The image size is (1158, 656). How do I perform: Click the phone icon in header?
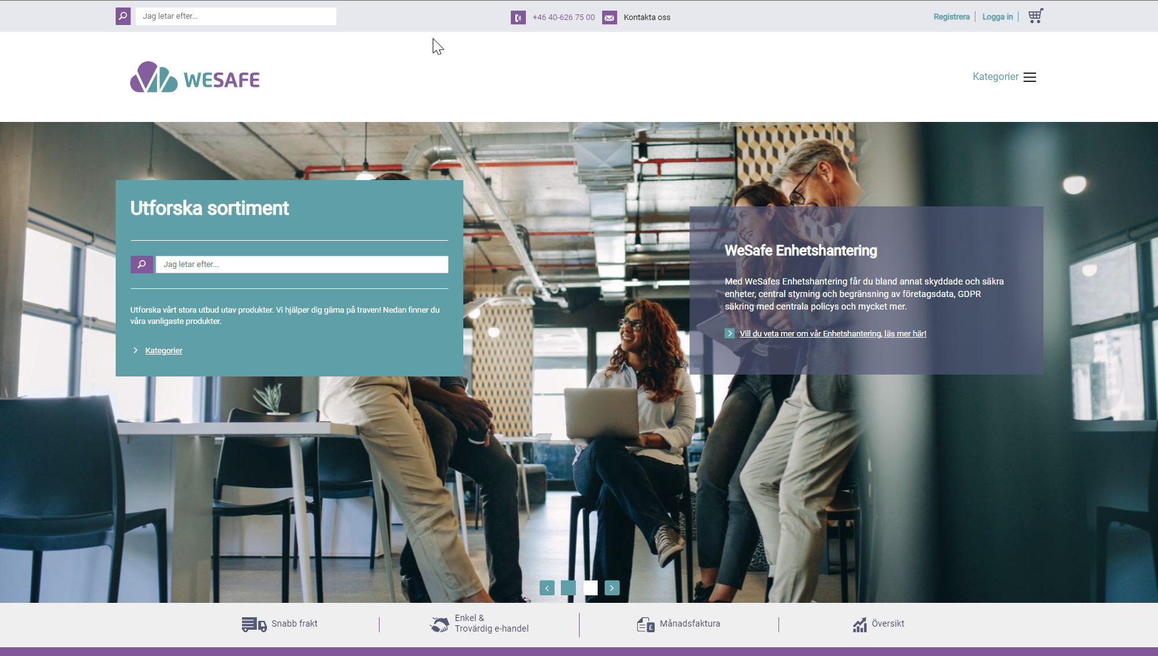click(518, 18)
